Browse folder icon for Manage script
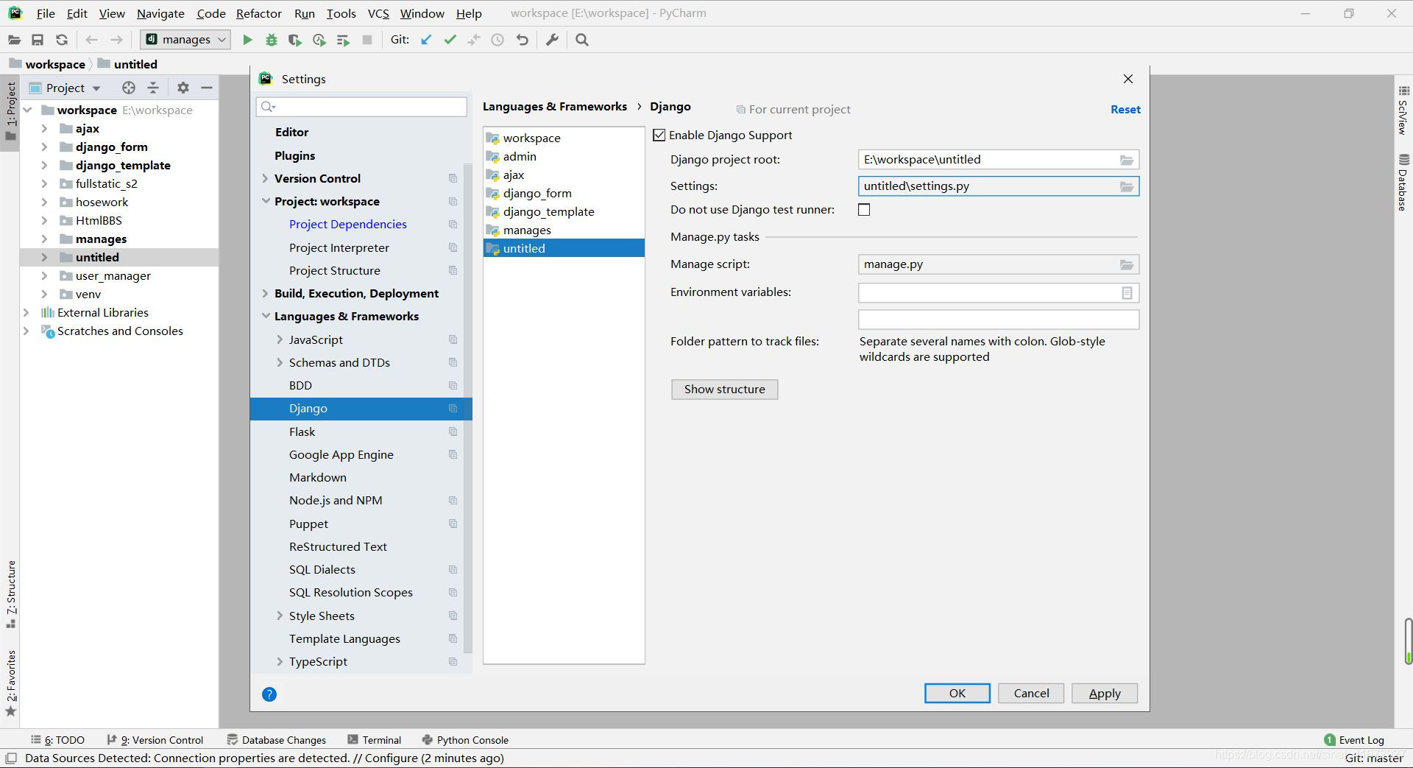This screenshot has width=1413, height=768. (1127, 264)
